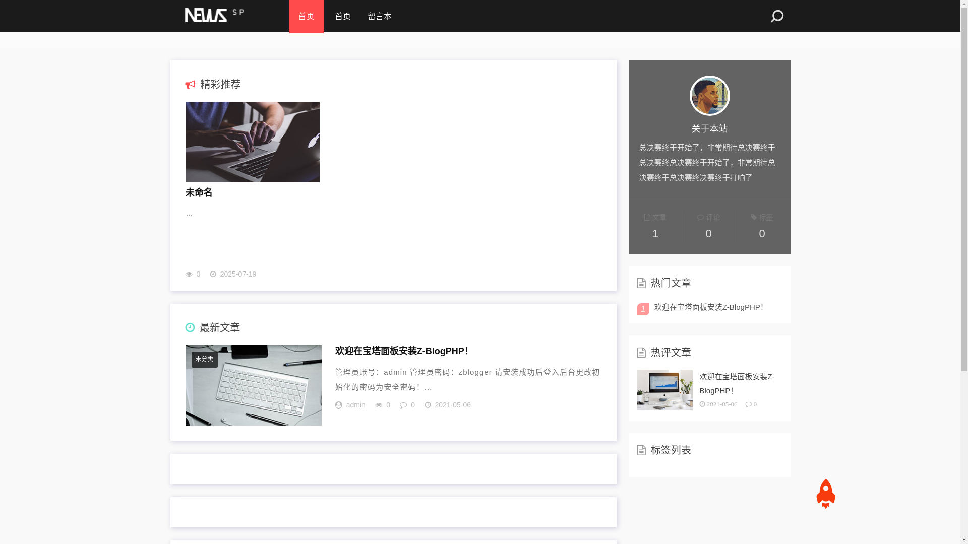This screenshot has height=544, width=968.
Task: Open the search magnifier icon
Action: click(x=777, y=16)
